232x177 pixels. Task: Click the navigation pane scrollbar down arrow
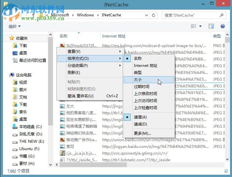point(50,165)
